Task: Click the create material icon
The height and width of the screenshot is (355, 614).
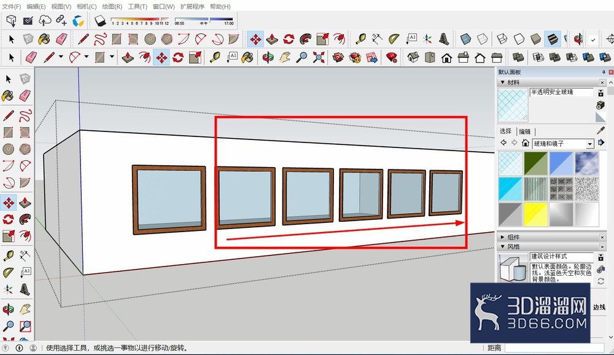Action: (600, 104)
